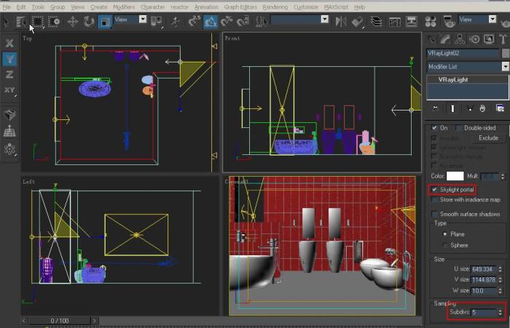
Task: Switch to the Display command panel tab
Action: (489, 39)
